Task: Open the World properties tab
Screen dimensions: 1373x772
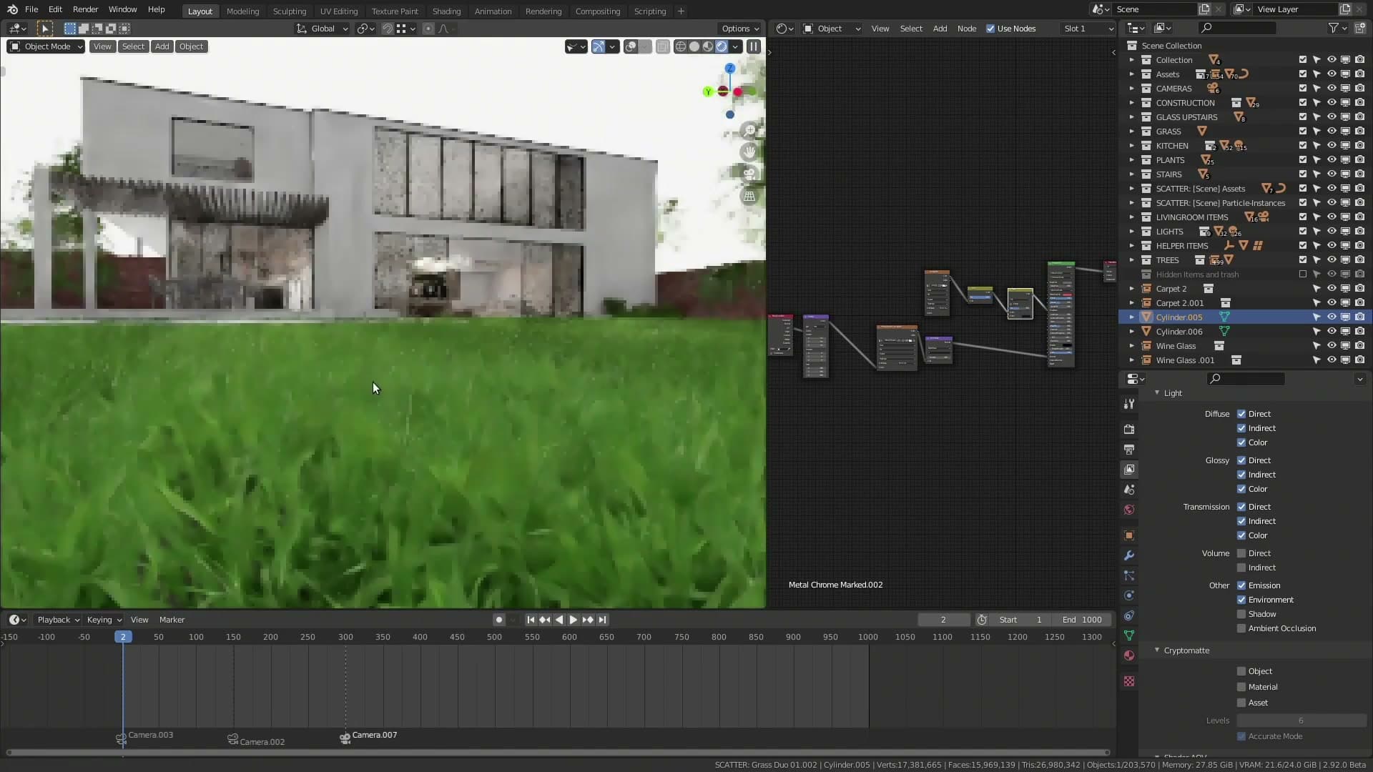Action: point(1129,510)
